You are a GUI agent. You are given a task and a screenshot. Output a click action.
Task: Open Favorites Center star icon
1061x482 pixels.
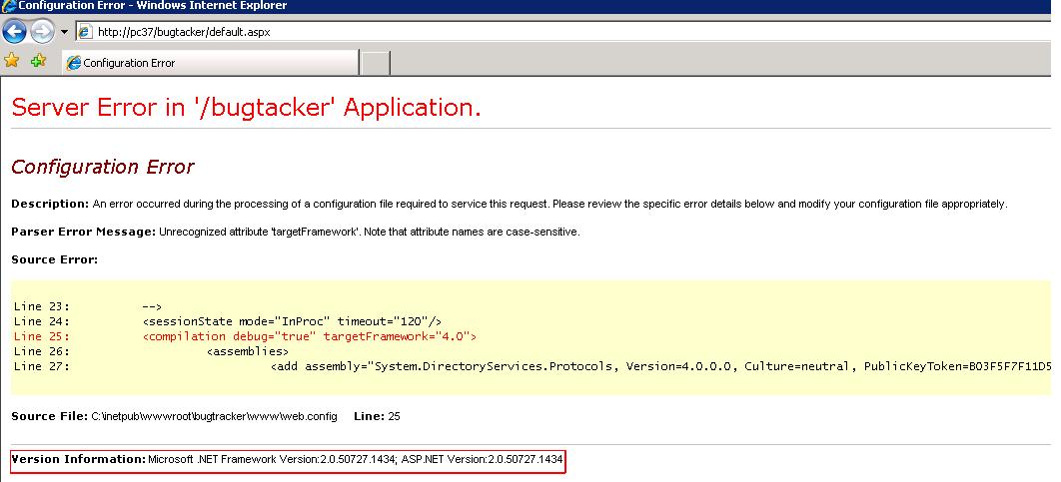click(x=12, y=60)
